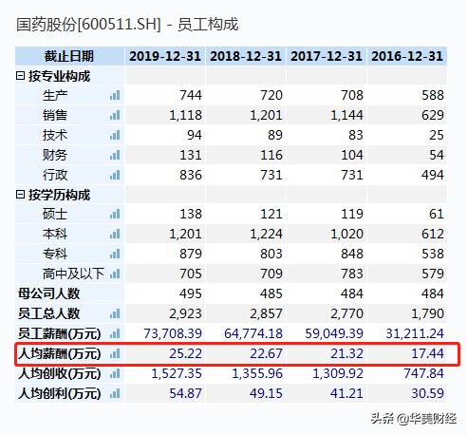Open chart icon for 硕士 row

coord(115,214)
